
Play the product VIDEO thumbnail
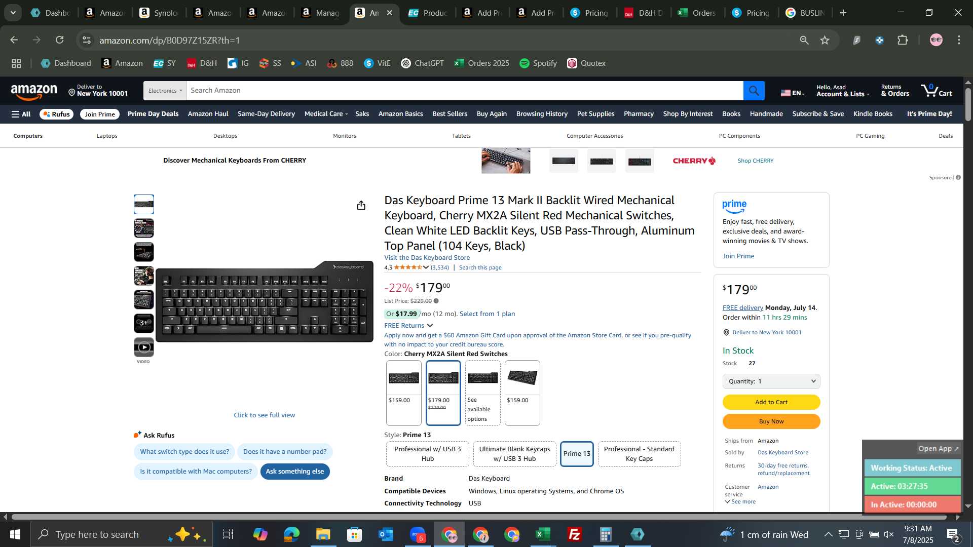click(x=144, y=347)
